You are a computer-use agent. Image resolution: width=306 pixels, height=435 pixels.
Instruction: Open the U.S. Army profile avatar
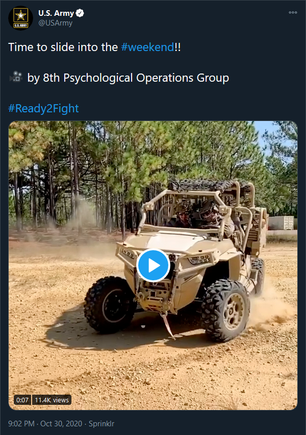(21, 18)
